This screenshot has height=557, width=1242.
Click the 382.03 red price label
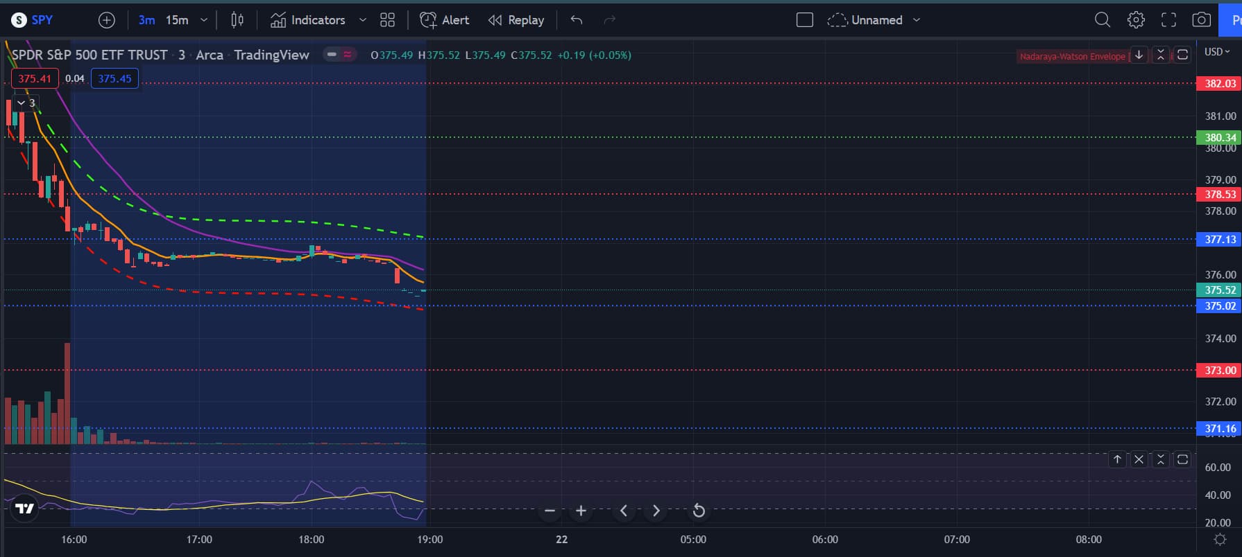[1220, 84]
